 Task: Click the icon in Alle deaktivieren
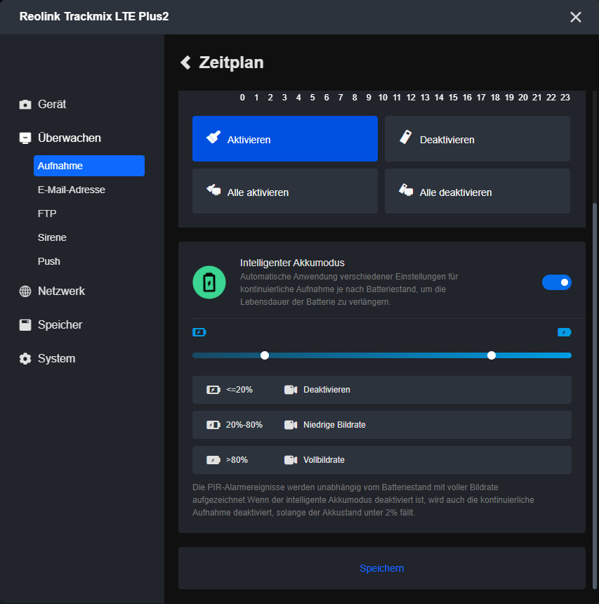pyautogui.click(x=406, y=190)
